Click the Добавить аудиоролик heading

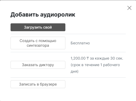coord(43,14)
